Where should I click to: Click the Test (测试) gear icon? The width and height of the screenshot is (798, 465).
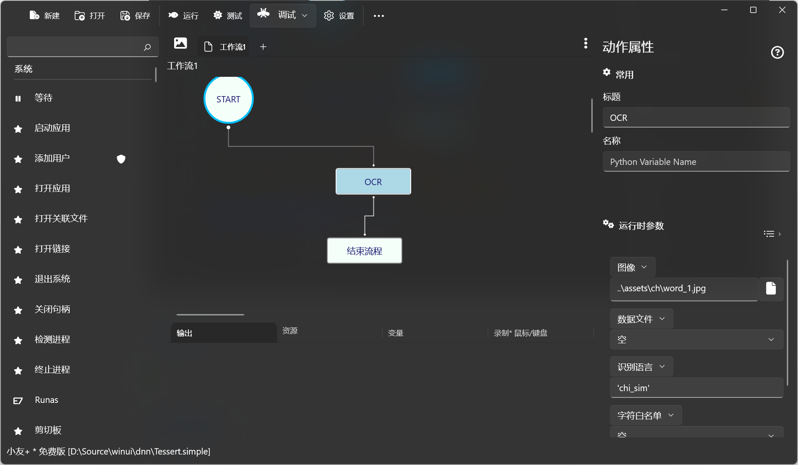click(217, 16)
